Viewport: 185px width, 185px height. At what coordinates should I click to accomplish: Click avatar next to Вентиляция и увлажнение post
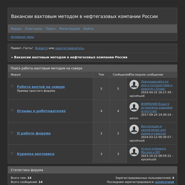(134, 129)
